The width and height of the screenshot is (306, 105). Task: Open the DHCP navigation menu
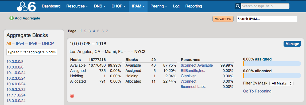click(x=118, y=6)
